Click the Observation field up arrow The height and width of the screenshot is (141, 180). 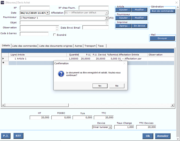pyautogui.click(x=57, y=27)
